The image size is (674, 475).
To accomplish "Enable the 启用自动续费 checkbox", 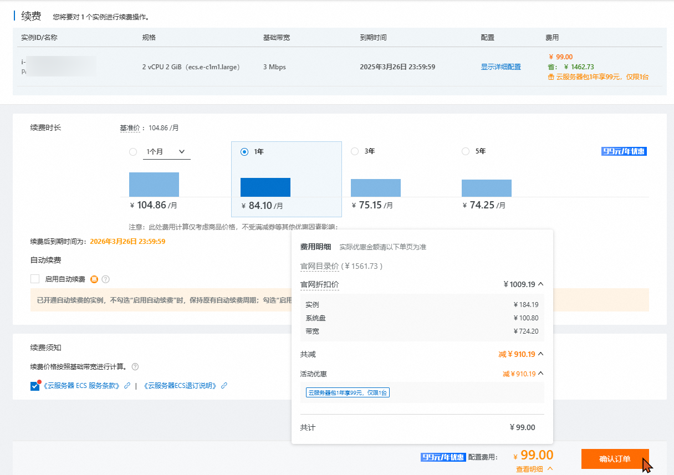I will pos(35,279).
